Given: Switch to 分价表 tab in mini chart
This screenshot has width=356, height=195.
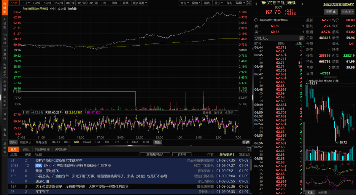Looking at the screenshot, I should [x=322, y=192].
